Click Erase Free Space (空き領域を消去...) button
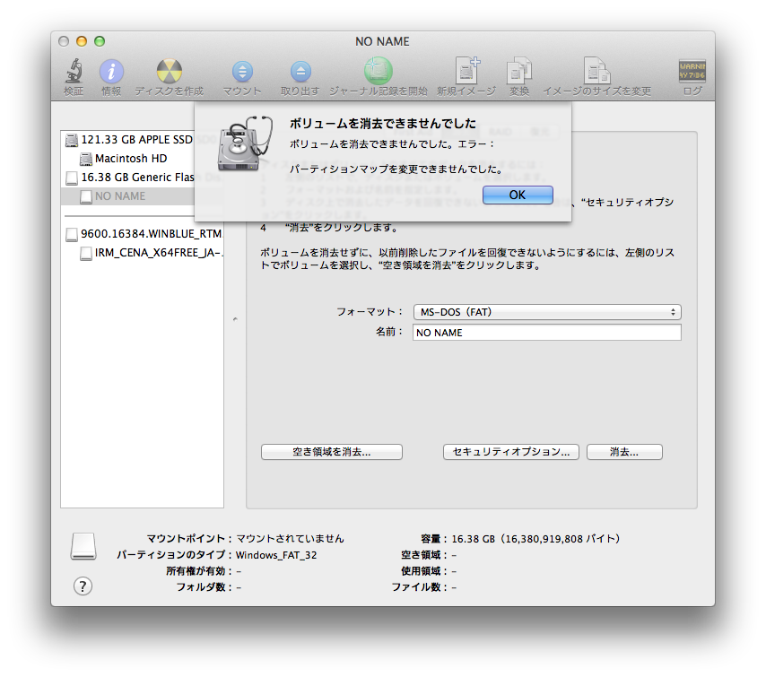Screen dimensions: 766x677 (332, 452)
